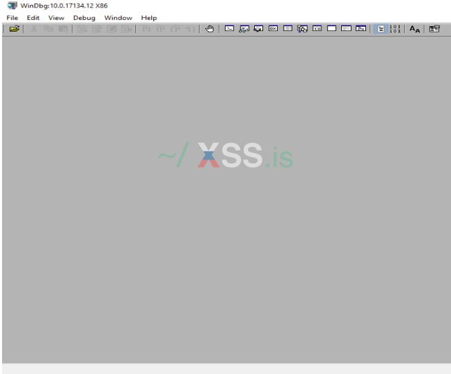This screenshot has width=451, height=374.
Task: Click the hand breakpoint icon
Action: 209,29
